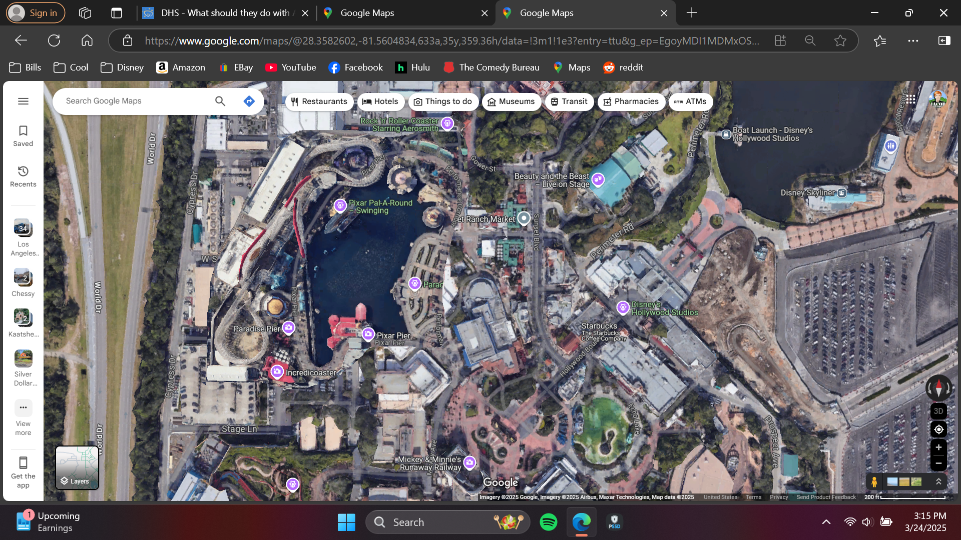Image resolution: width=961 pixels, height=540 pixels.
Task: Filter map by Restaurants
Action: tap(319, 101)
